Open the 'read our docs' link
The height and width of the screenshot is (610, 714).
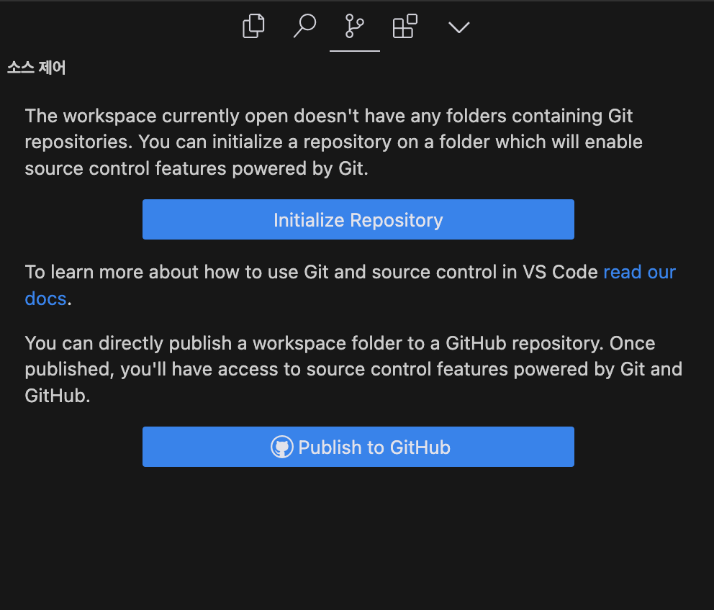pos(639,272)
